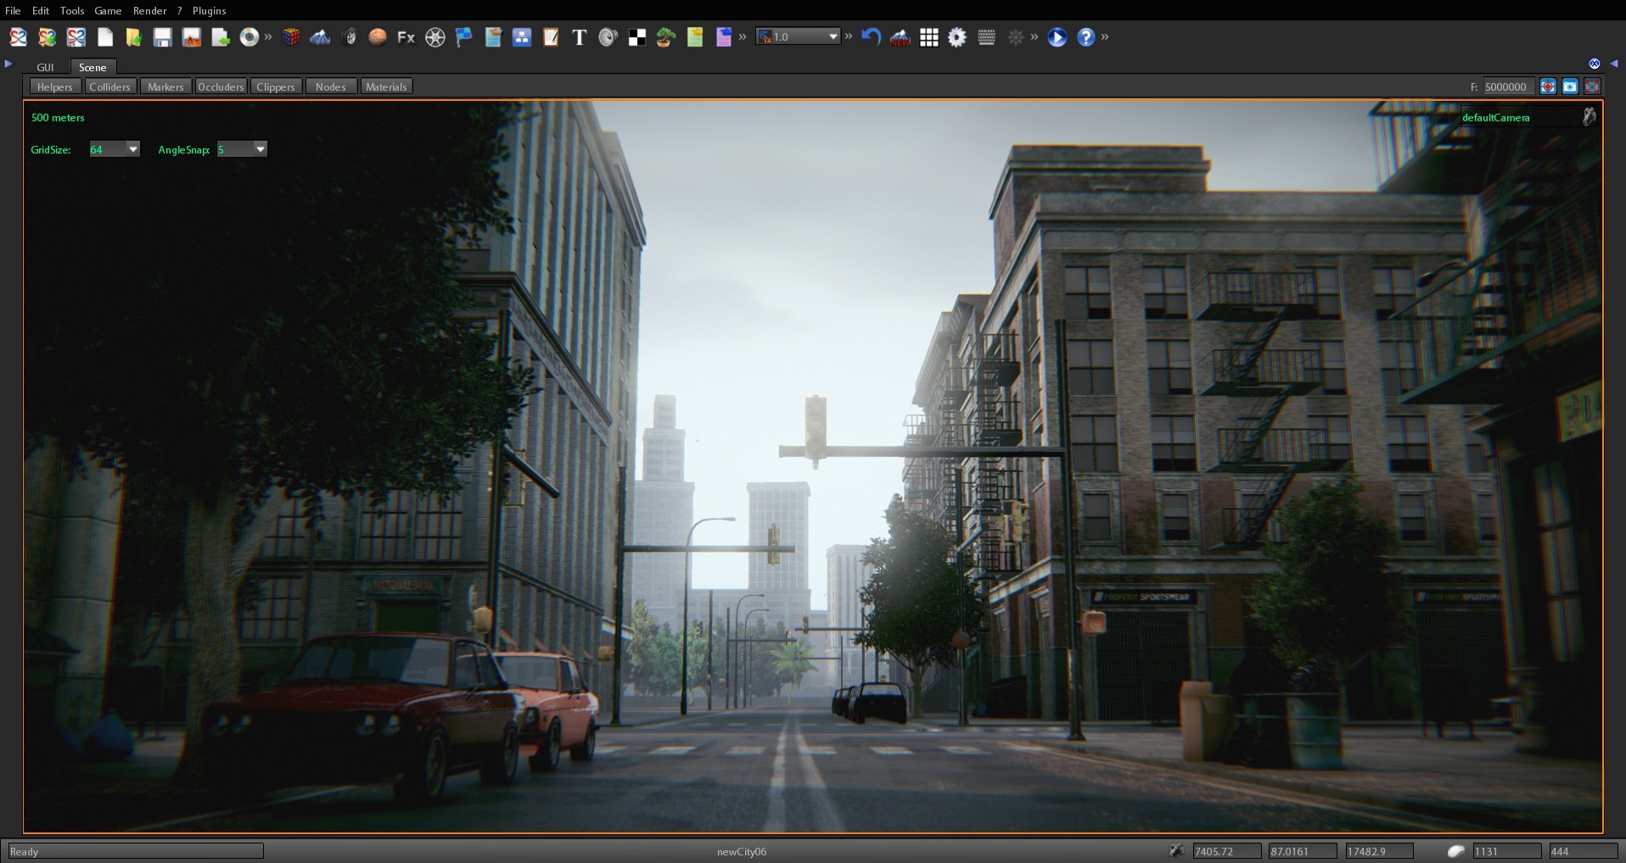
Task: Switch to the GUI tab
Action: [x=45, y=67]
